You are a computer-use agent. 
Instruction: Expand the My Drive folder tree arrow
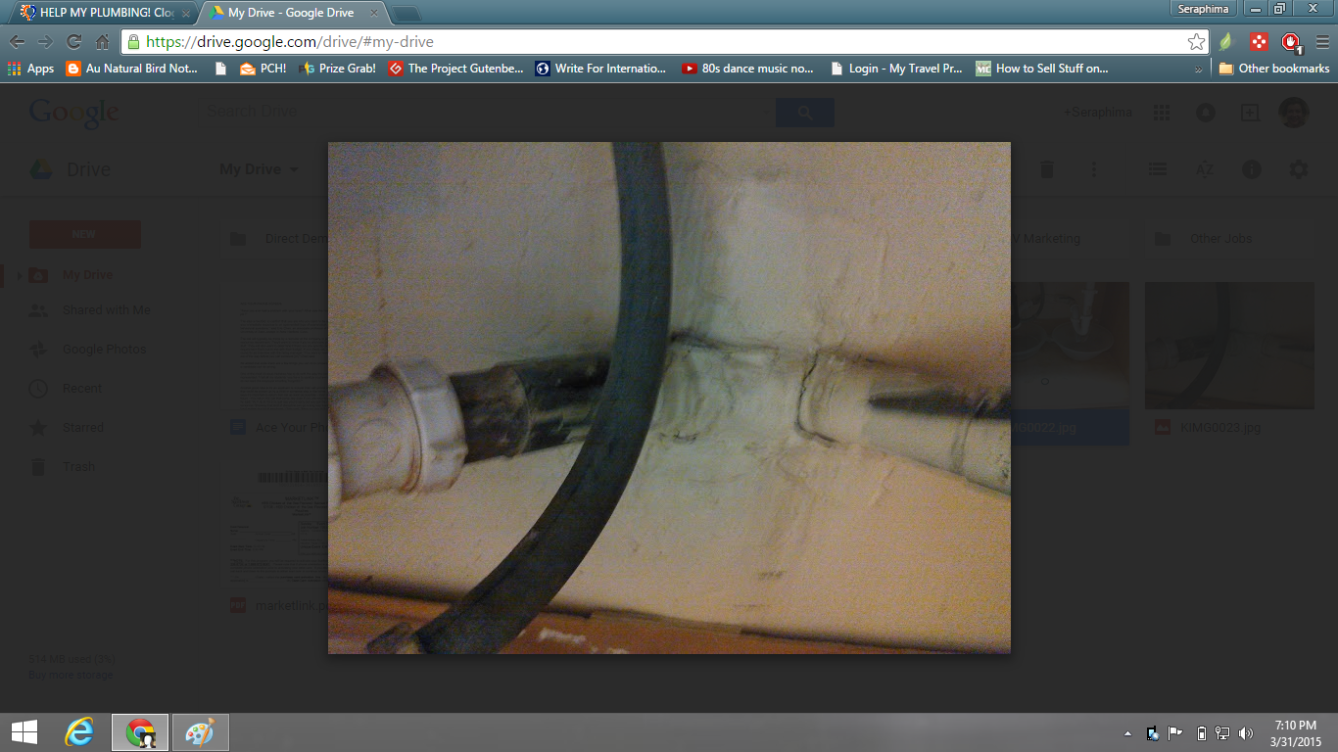[x=19, y=275]
